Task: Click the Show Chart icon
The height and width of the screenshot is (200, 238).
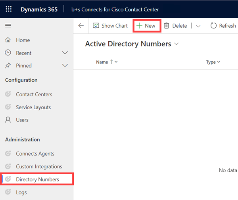Action: click(96, 26)
